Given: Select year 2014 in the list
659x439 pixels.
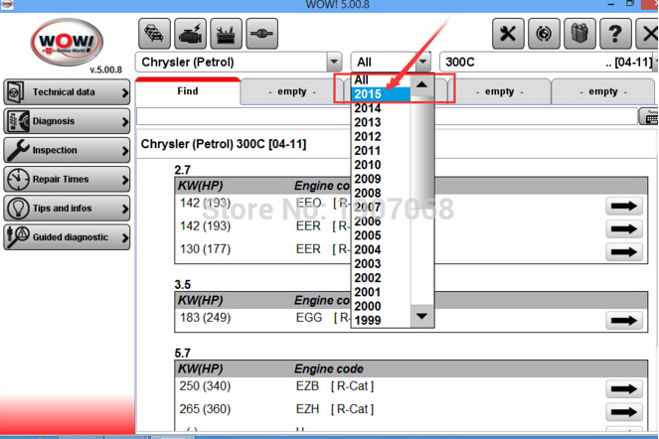Looking at the screenshot, I should coord(381,108).
